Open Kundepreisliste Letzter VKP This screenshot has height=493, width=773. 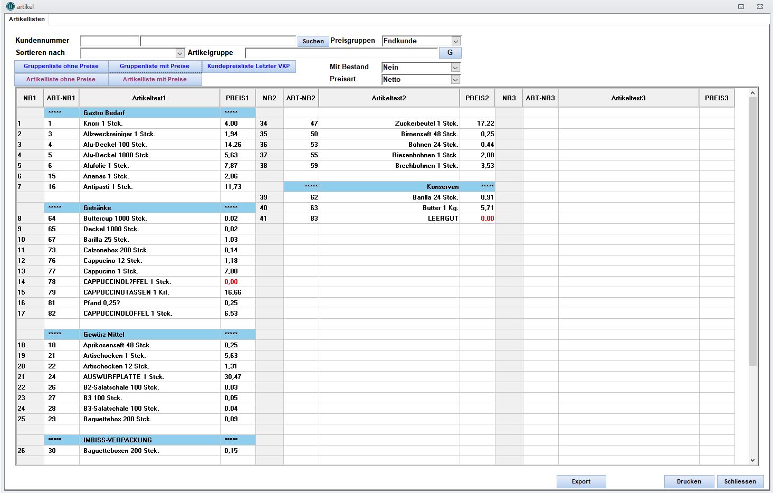[249, 67]
